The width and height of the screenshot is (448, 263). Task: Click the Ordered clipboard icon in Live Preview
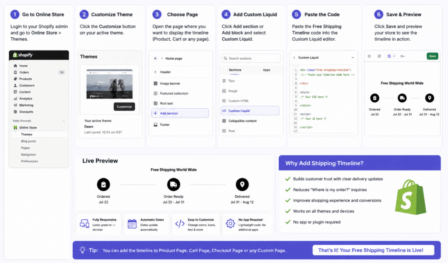point(103,185)
